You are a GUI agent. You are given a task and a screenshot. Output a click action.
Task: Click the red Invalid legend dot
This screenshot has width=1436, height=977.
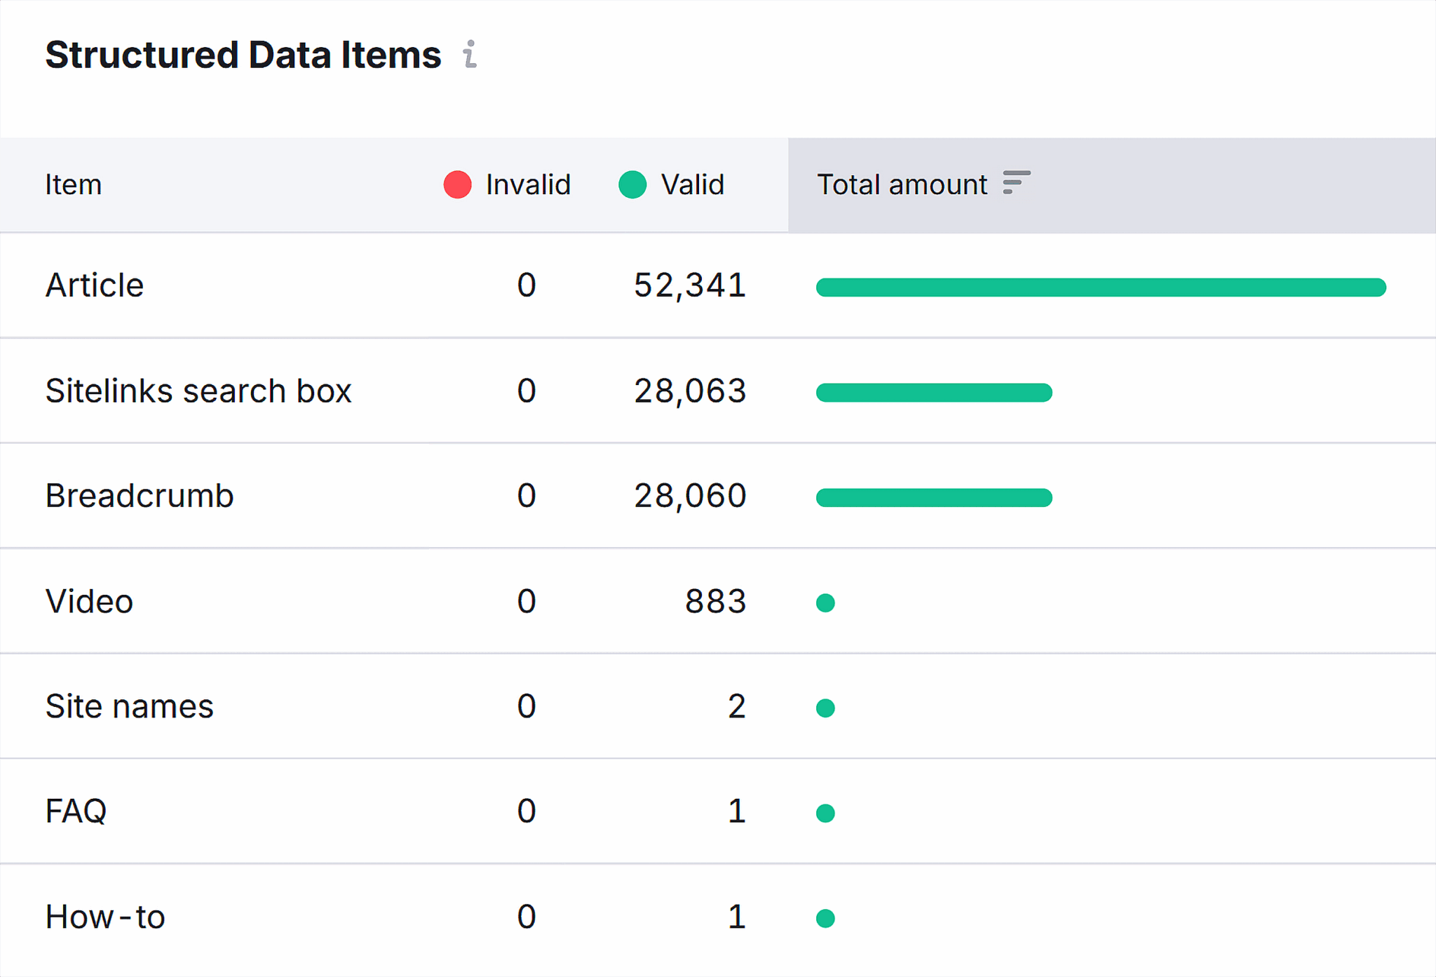click(457, 184)
